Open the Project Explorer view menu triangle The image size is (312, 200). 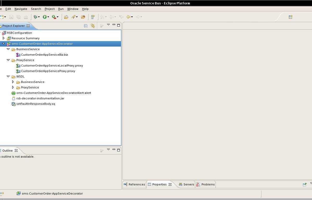[x=108, y=25]
